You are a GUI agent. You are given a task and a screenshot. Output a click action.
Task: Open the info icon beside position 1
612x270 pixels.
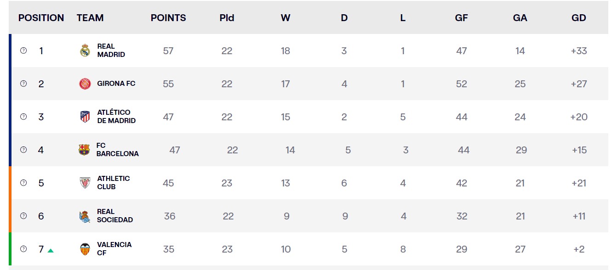[x=23, y=51]
